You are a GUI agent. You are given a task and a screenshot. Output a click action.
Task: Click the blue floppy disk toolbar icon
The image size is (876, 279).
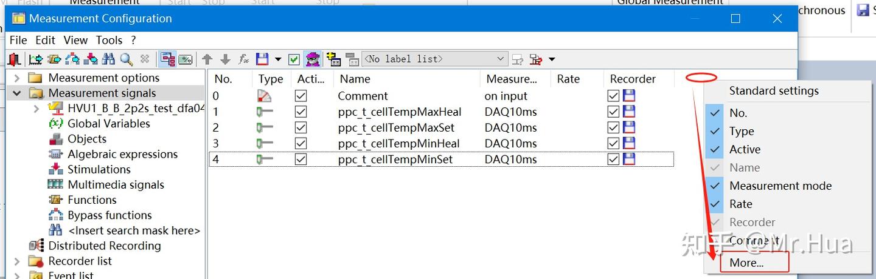point(262,59)
